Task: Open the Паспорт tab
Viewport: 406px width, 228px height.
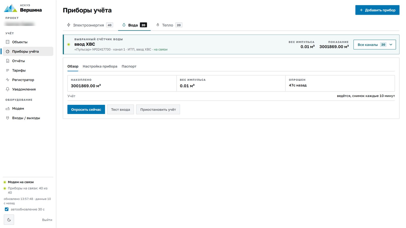Action: tap(129, 66)
